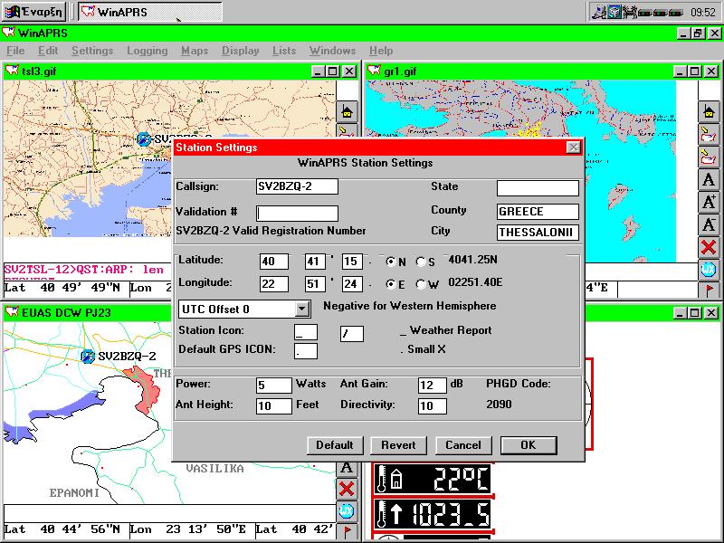The height and width of the screenshot is (543, 724).
Task: Click the lower pencil-map icon in gr1.gif toolbar
Action: (709, 157)
